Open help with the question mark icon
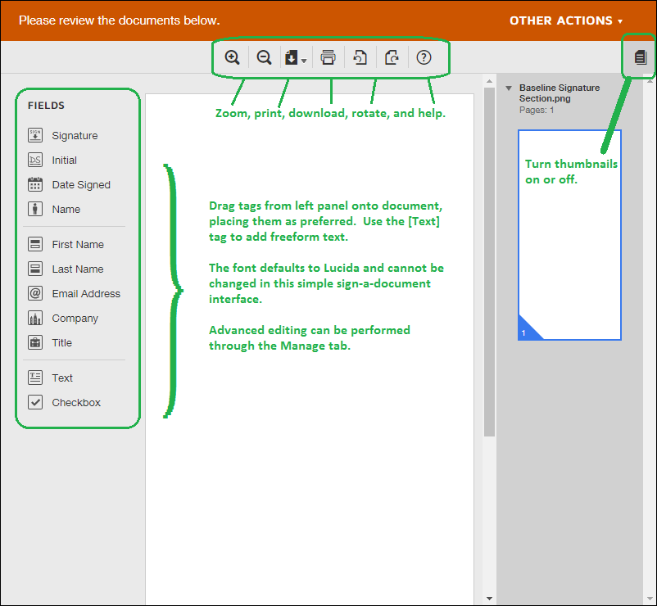The width and height of the screenshot is (657, 606). (x=424, y=57)
